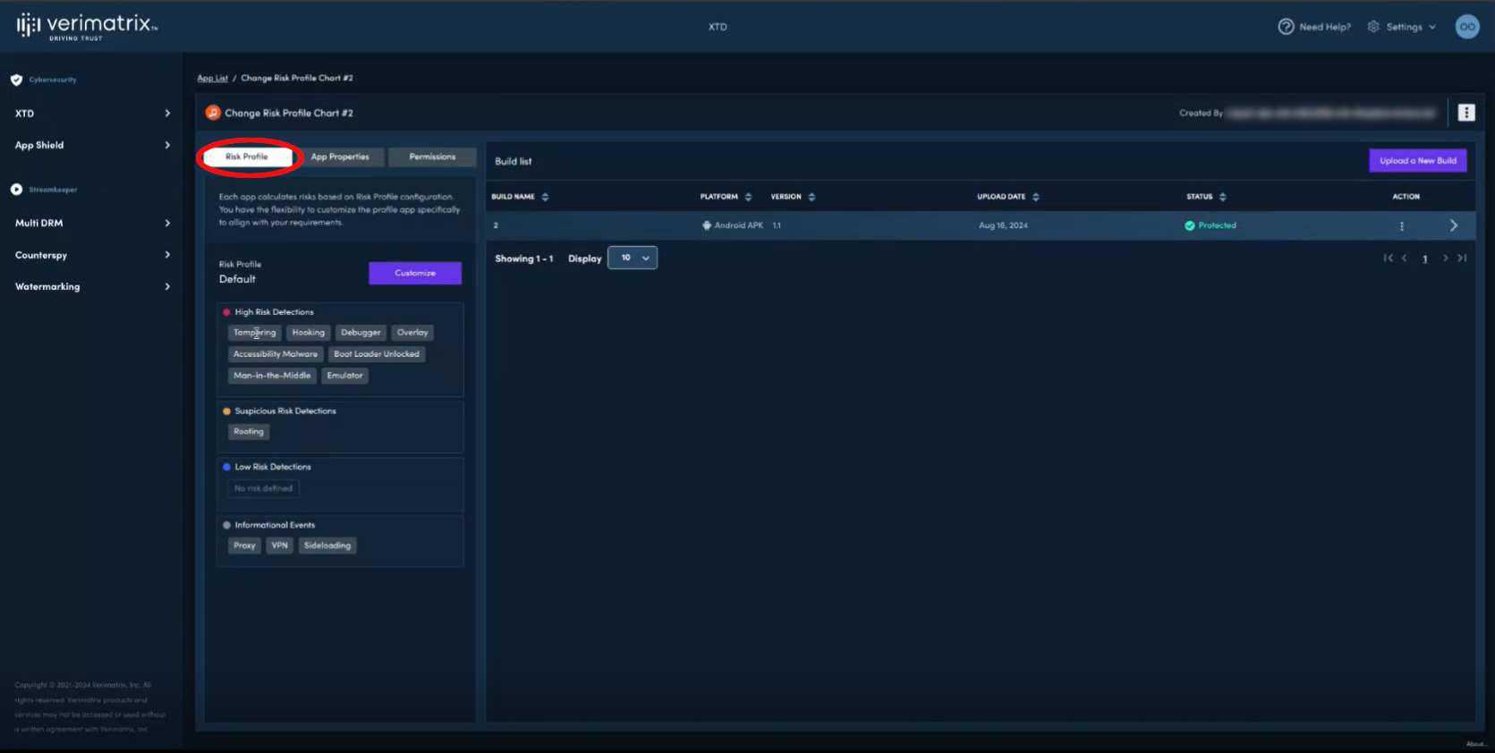
Task: Sort by Upload Date column
Action: click(x=1036, y=197)
